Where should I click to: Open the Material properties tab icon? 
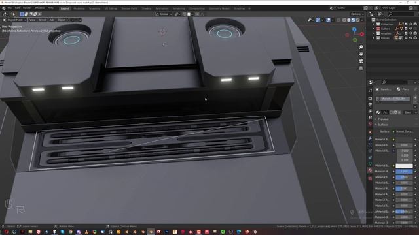tap(370, 170)
